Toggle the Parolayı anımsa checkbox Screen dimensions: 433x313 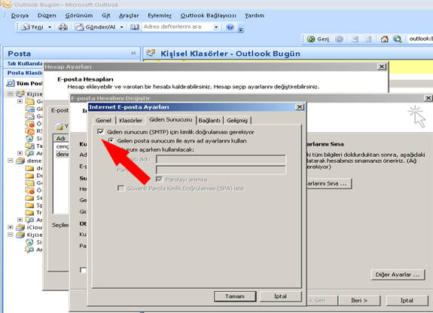coord(159,180)
